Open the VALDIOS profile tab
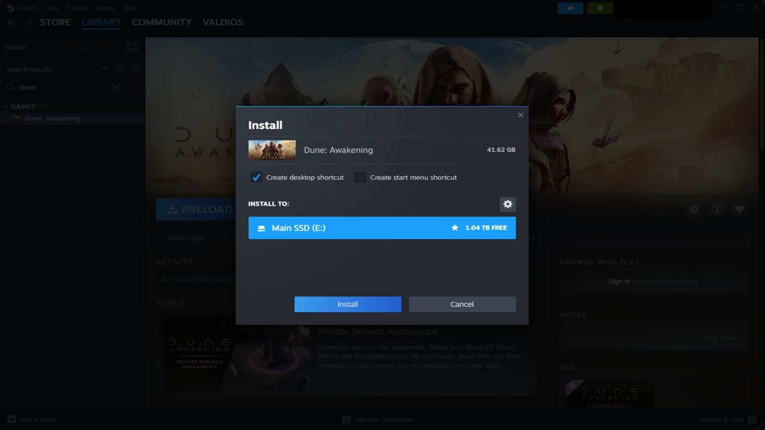The height and width of the screenshot is (430, 765). click(x=223, y=22)
